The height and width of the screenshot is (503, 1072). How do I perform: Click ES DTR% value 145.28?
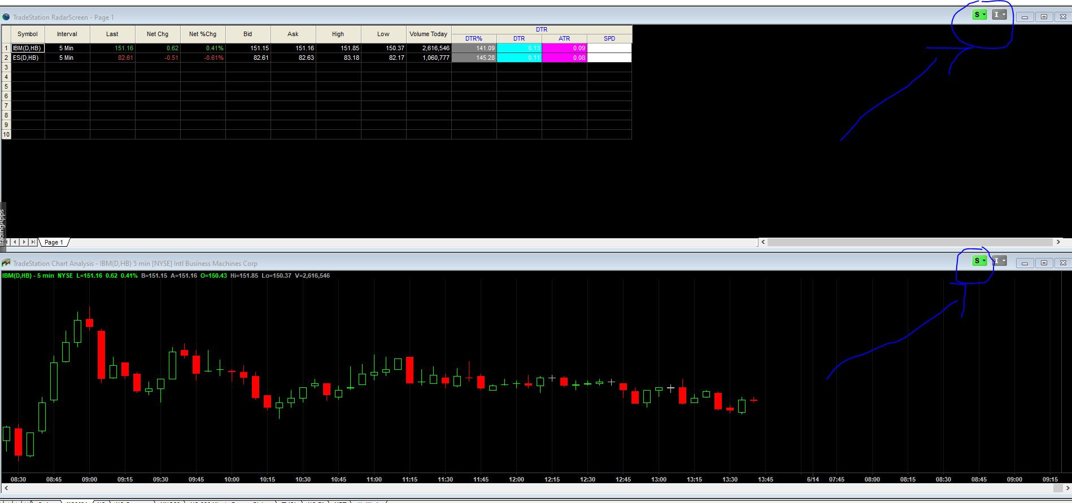pyautogui.click(x=474, y=58)
